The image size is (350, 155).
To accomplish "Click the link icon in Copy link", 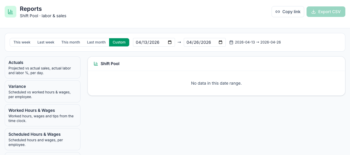I will click(278, 12).
